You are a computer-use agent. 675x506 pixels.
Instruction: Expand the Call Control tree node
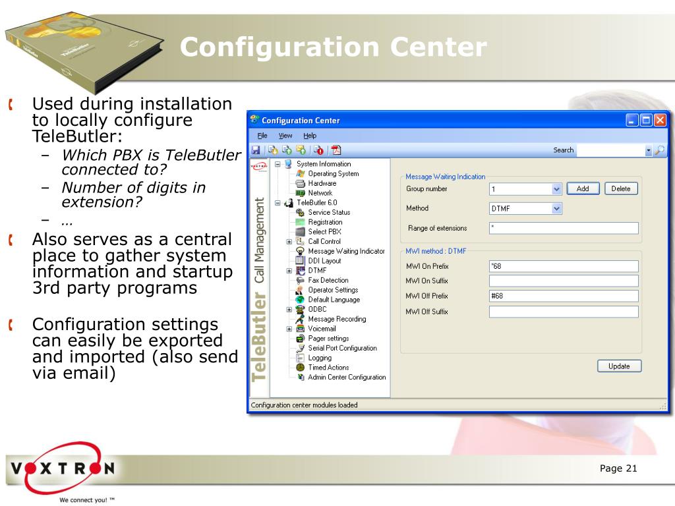pyautogui.click(x=289, y=242)
